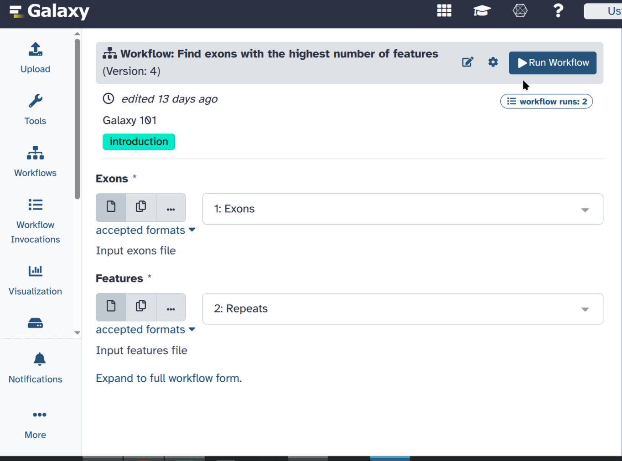622x461 pixels.
Task: Open Notifications bell in sidebar
Action: click(35, 368)
